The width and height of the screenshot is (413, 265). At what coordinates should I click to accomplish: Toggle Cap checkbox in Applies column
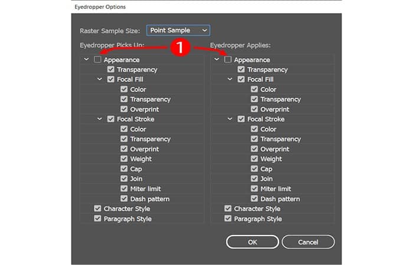pos(254,169)
